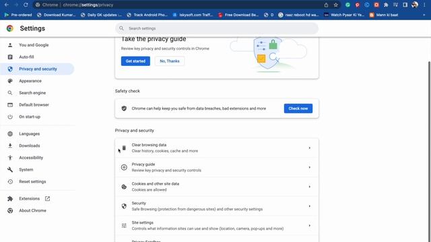Run safety check with Check now

(298, 108)
